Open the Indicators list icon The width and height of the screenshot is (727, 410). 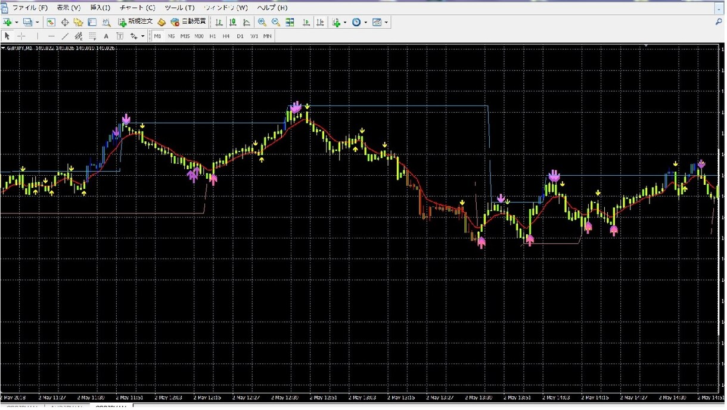pos(337,22)
